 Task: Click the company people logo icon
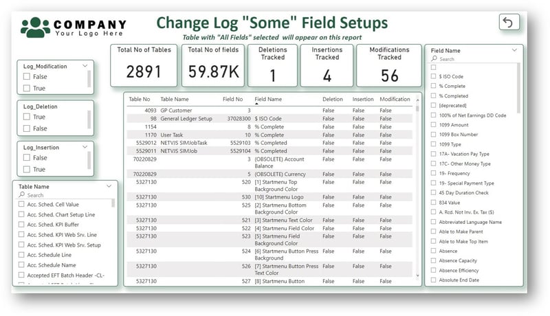tap(36, 27)
